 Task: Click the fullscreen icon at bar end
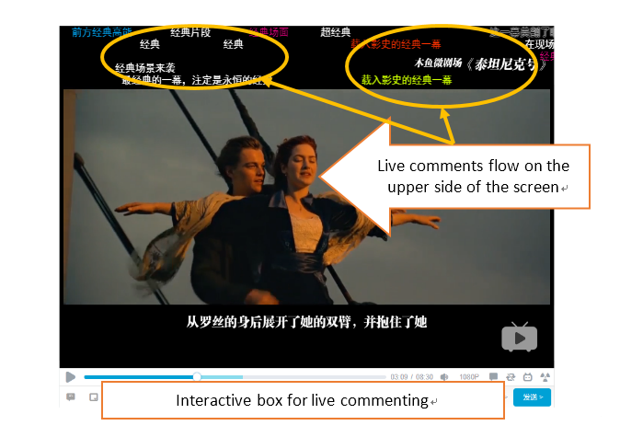[545, 377]
